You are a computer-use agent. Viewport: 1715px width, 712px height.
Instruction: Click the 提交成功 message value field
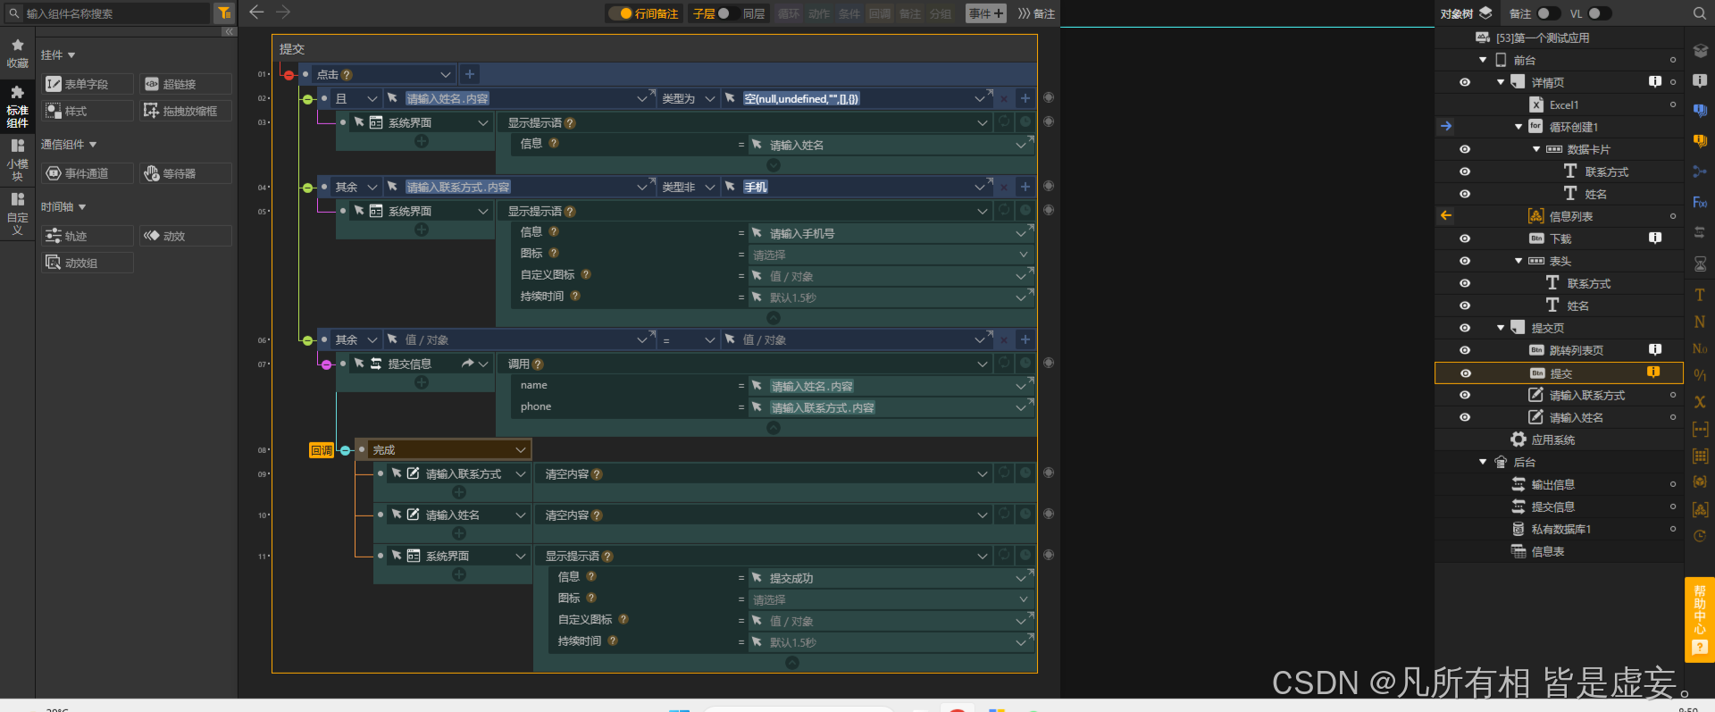click(x=891, y=578)
